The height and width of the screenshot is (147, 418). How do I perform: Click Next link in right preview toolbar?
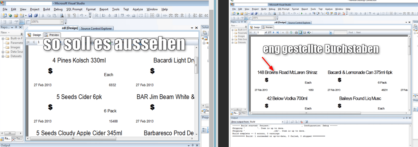[358, 33]
